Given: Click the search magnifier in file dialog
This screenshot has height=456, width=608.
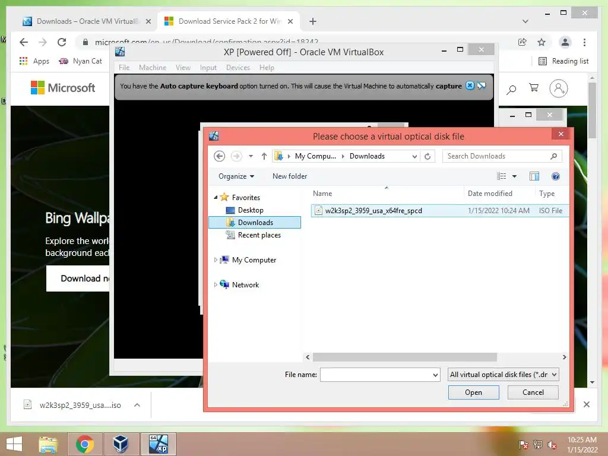Looking at the screenshot, I should 554,156.
